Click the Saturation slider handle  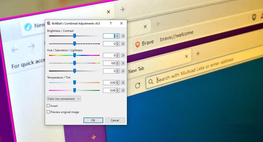[x=75, y=63]
